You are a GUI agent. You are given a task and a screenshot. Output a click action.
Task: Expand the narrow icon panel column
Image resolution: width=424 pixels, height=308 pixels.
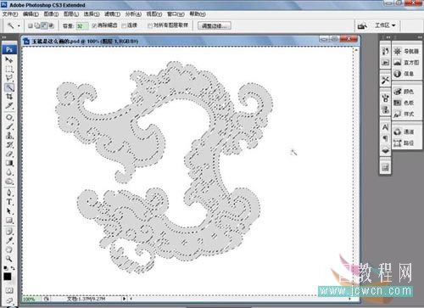pos(388,37)
